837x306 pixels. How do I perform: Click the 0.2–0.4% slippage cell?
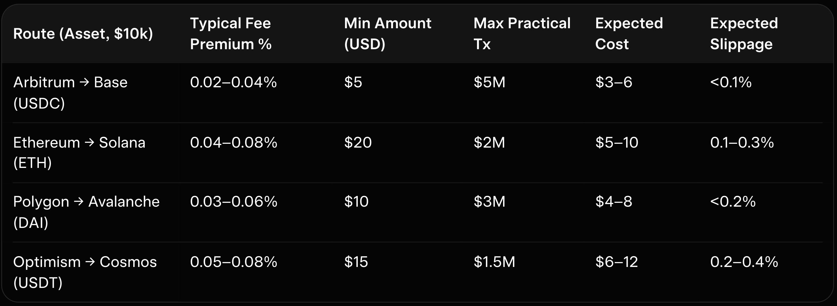744,262
